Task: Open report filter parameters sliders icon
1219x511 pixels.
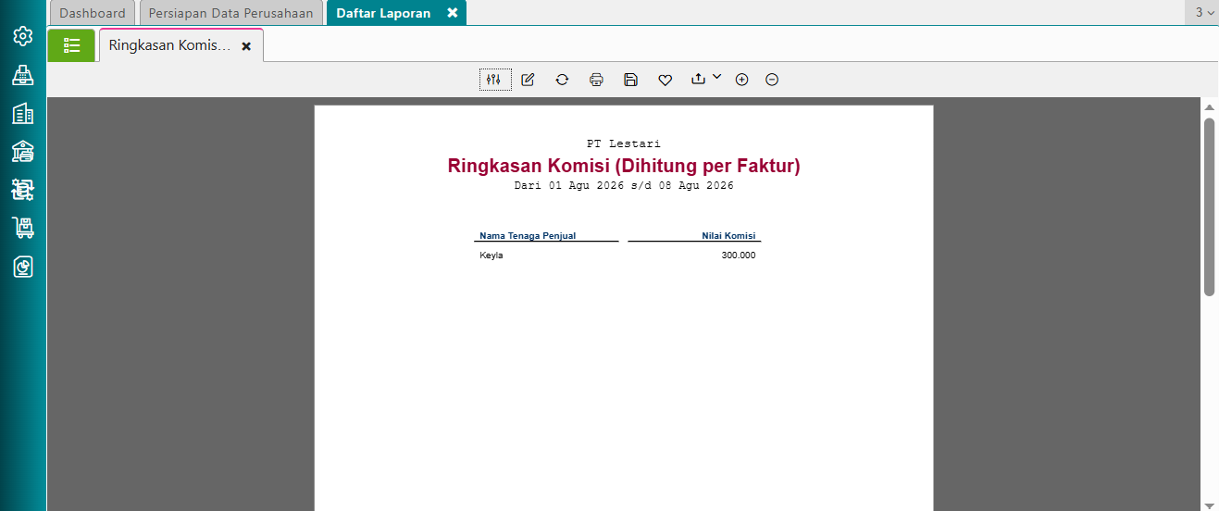Action: coord(495,80)
